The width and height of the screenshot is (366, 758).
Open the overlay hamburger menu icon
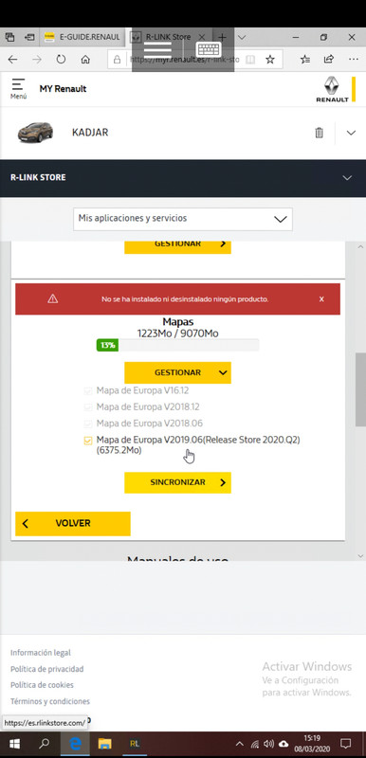(x=157, y=49)
